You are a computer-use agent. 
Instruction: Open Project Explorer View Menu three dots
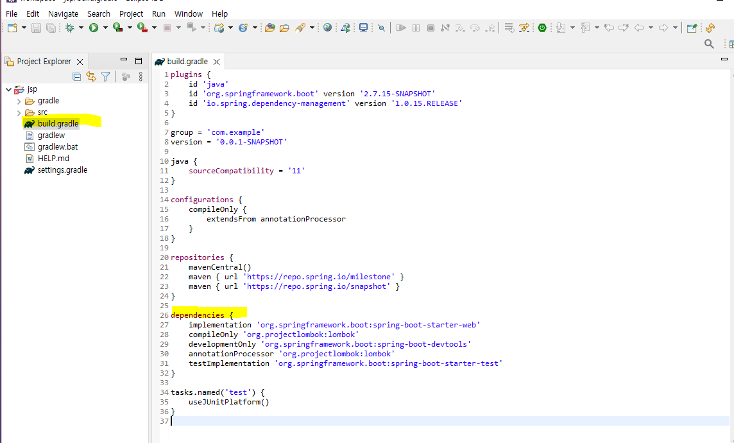click(x=141, y=77)
